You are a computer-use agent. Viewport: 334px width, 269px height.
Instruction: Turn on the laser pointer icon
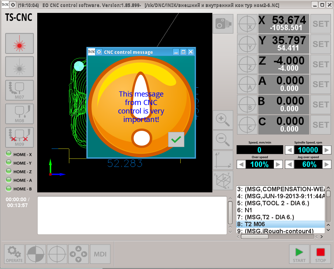coord(20,44)
